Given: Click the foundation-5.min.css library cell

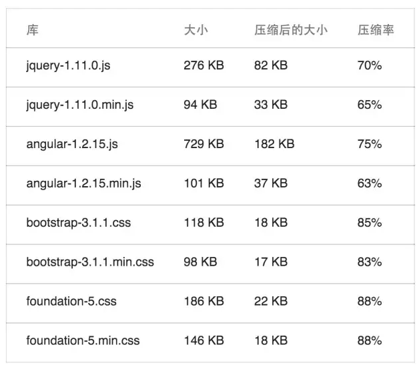Looking at the screenshot, I should tap(83, 340).
